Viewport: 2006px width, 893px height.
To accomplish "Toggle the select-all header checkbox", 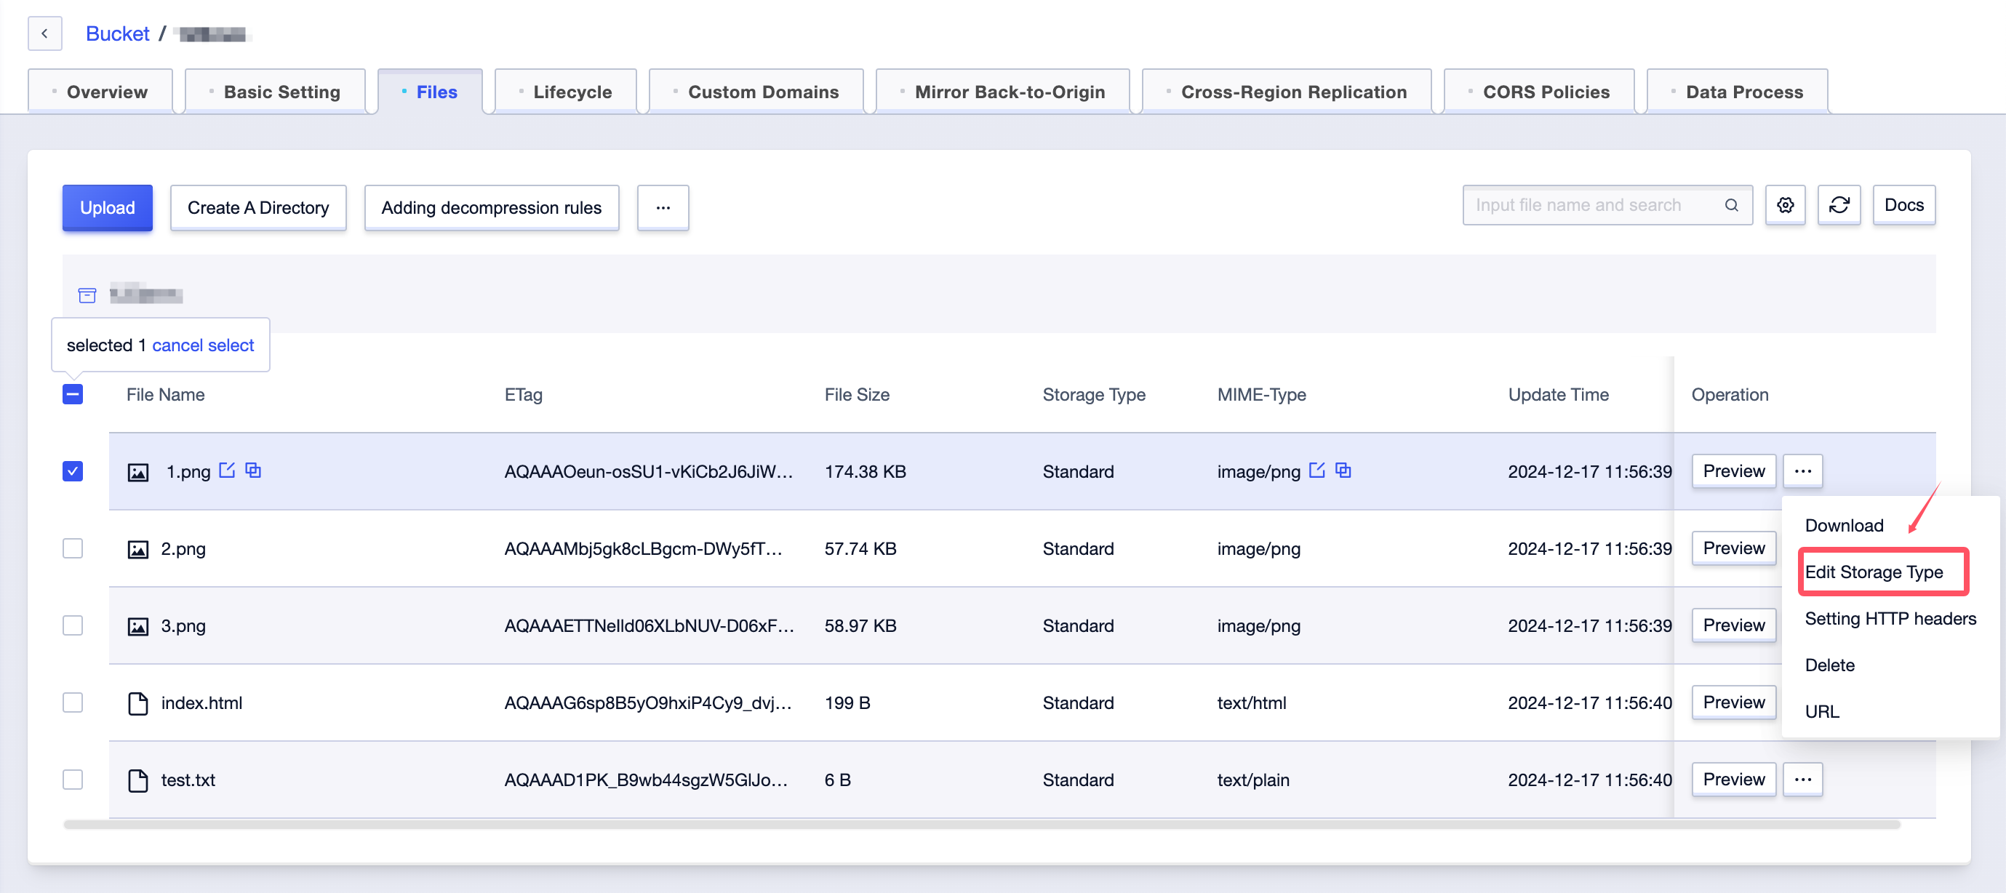I will pyautogui.click(x=73, y=394).
